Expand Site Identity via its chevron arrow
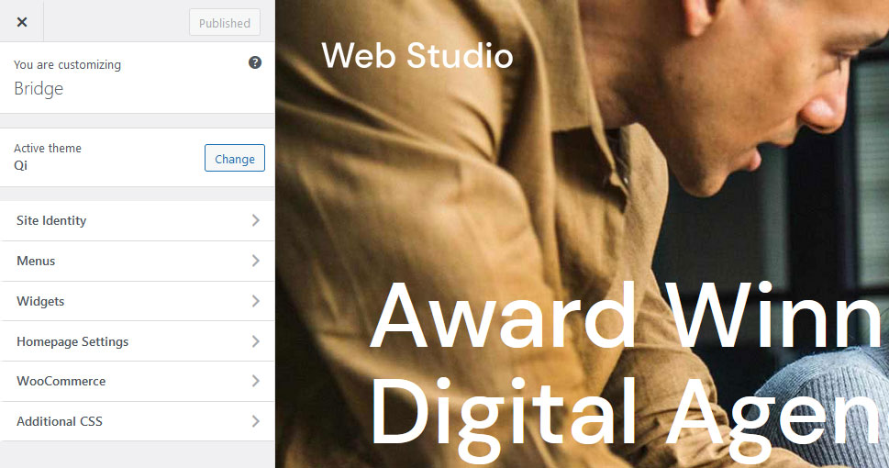889x468 pixels. pos(256,220)
